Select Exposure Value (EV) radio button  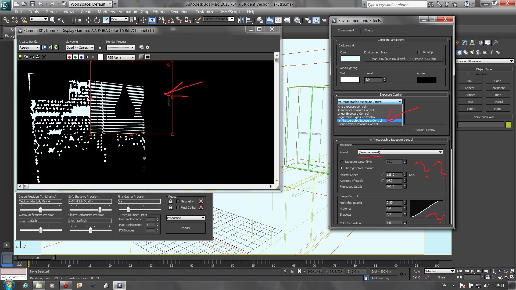(x=342, y=162)
